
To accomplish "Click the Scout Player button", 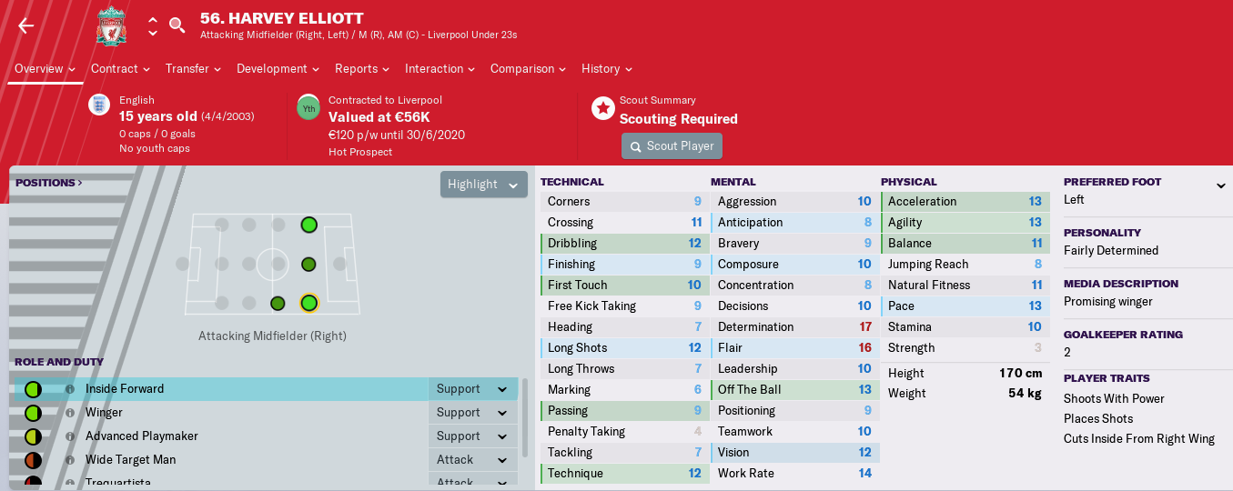I will [x=672, y=146].
